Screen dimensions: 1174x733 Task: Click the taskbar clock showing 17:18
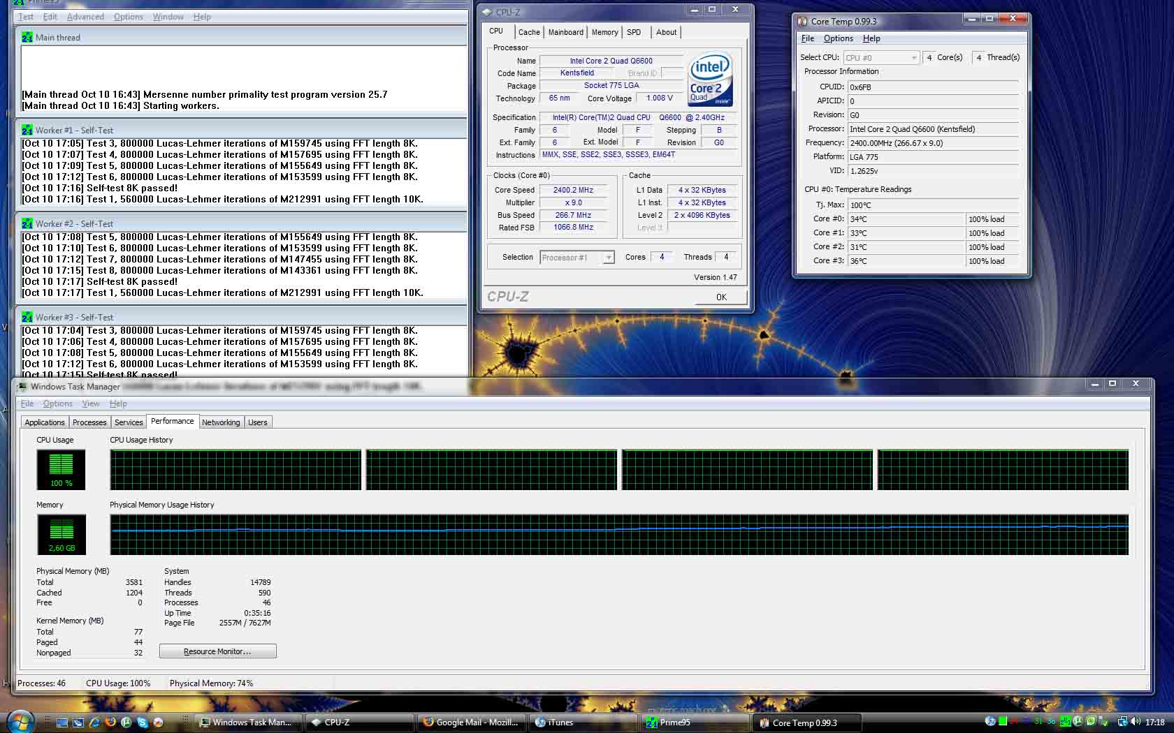[1155, 722]
